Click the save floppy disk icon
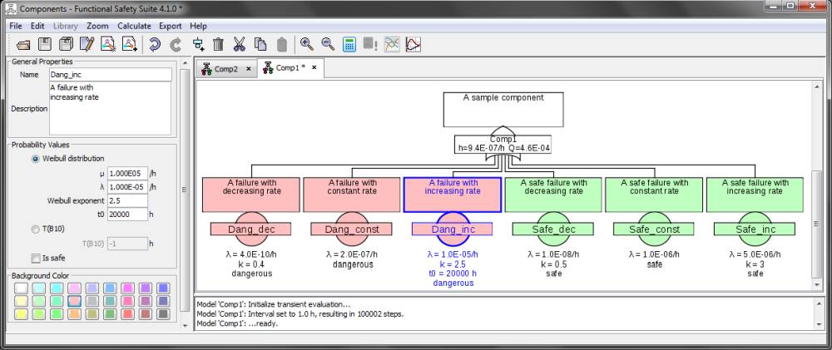The width and height of the screenshot is (832, 350). 45,45
